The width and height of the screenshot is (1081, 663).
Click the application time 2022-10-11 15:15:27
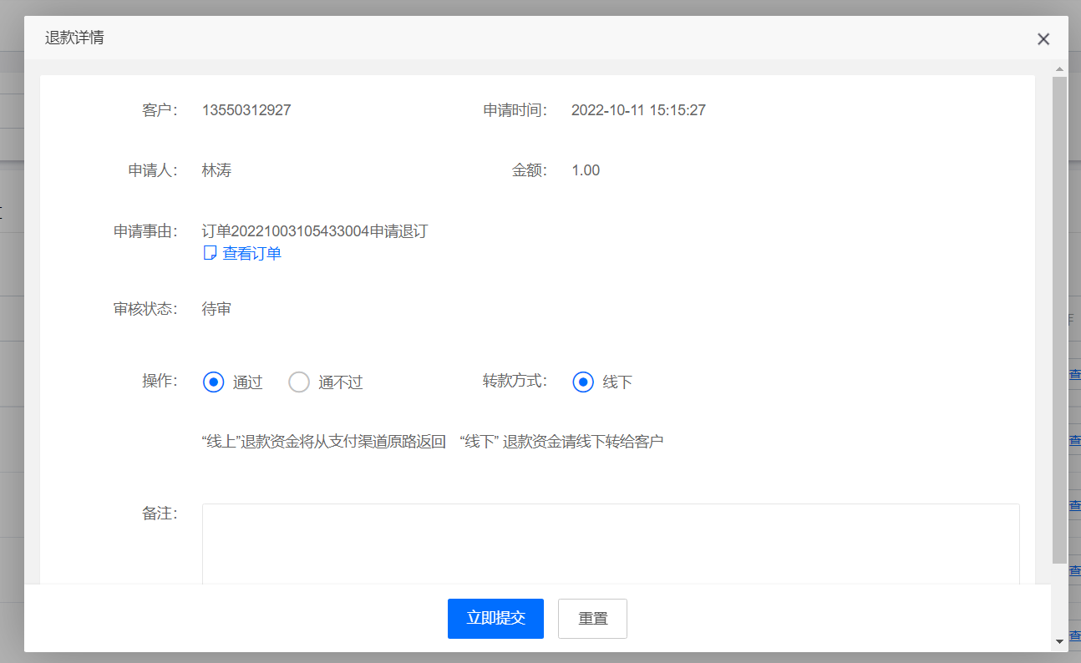pyautogui.click(x=638, y=110)
